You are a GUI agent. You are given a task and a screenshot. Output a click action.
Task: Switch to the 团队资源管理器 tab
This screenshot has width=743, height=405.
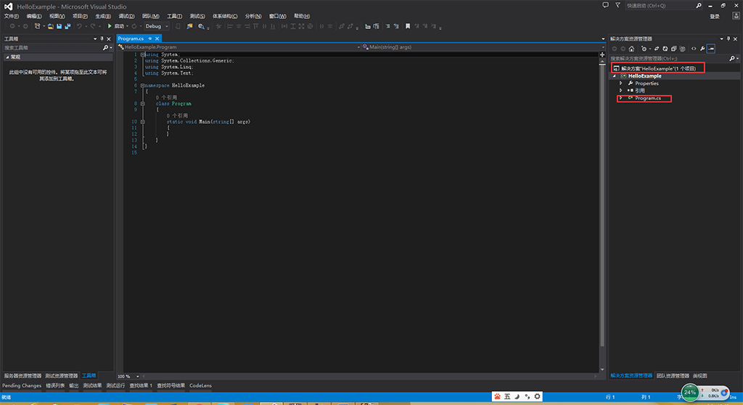pos(673,376)
